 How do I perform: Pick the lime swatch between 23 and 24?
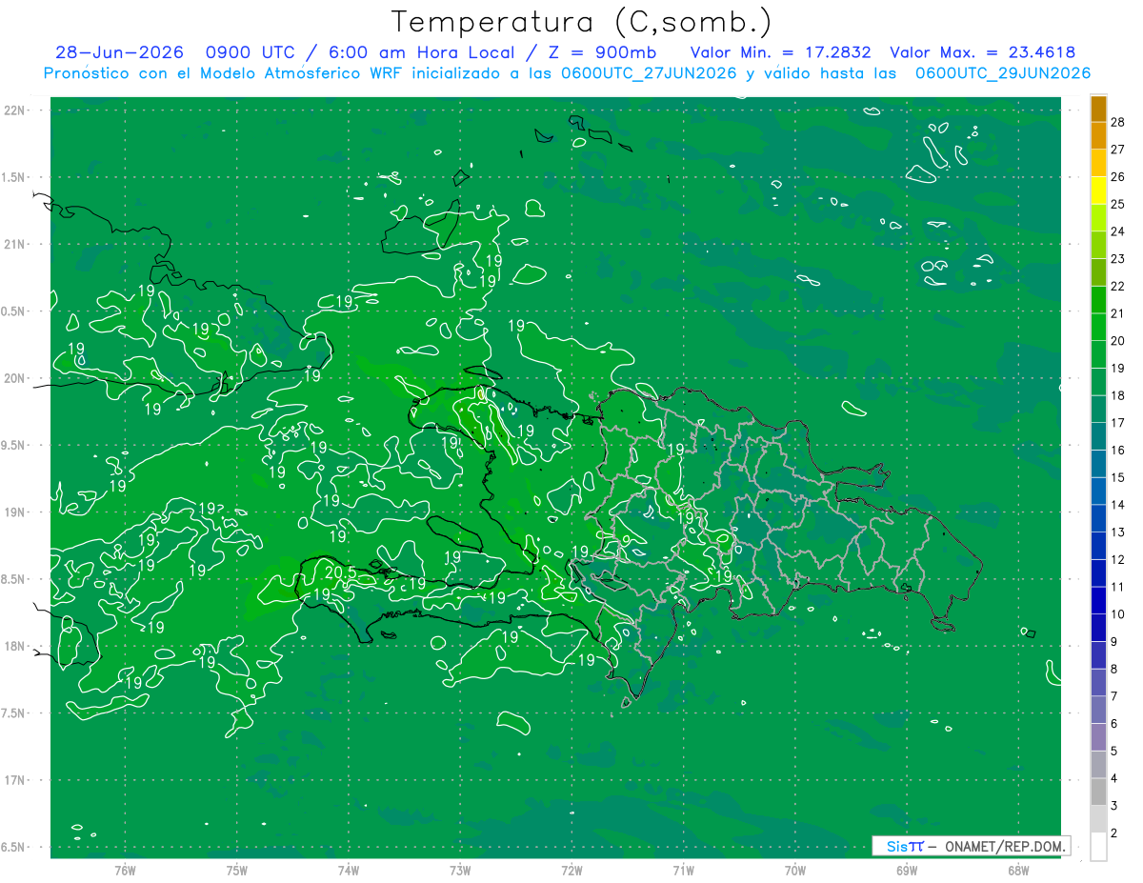[x=1098, y=245]
